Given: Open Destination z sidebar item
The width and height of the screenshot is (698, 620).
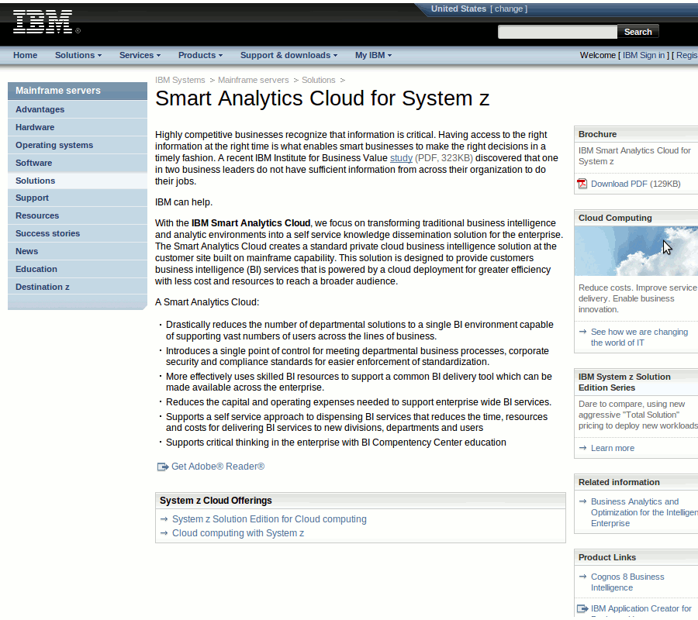Looking at the screenshot, I should point(78,287).
